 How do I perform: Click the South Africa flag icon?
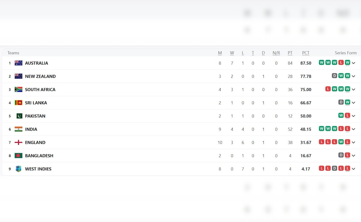(18, 89)
